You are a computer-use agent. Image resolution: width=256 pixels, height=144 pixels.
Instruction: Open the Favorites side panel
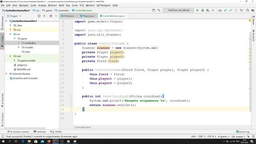tap(2, 100)
